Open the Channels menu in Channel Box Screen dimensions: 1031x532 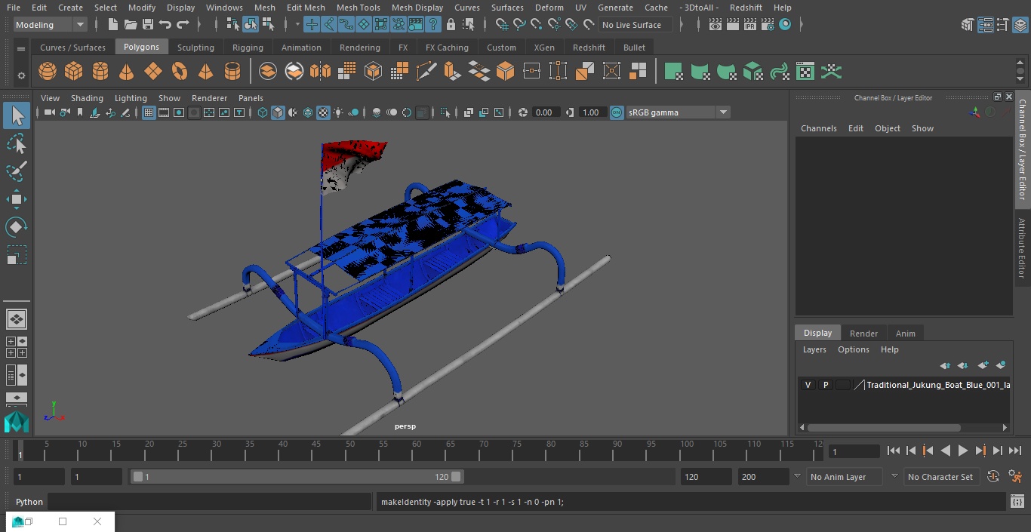point(818,128)
